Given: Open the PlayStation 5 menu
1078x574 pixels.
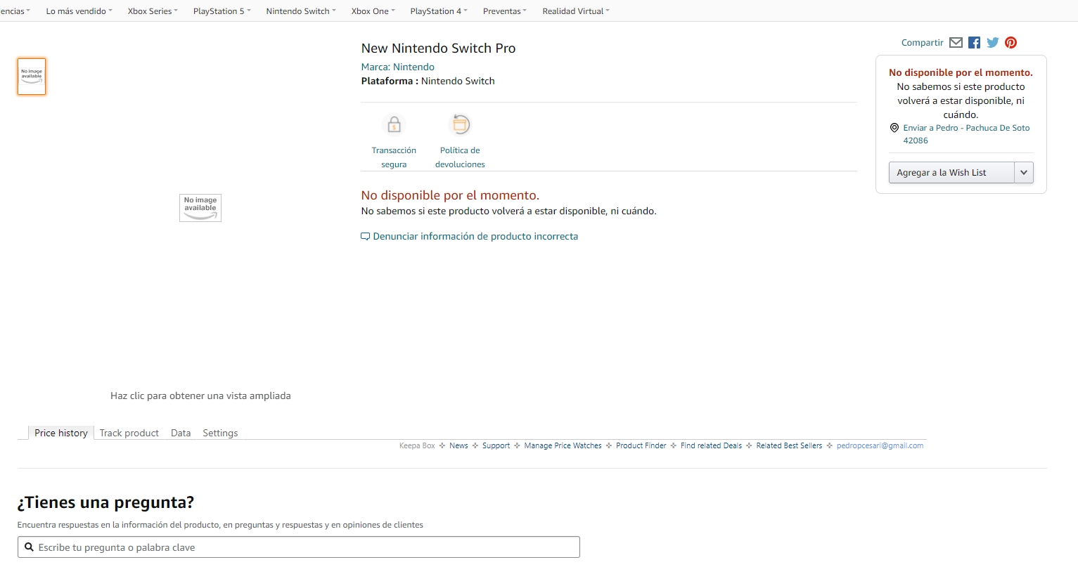Looking at the screenshot, I should 222,11.
